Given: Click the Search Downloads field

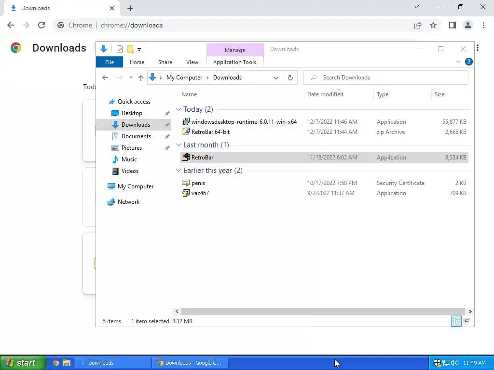Looking at the screenshot, I should (x=385, y=78).
